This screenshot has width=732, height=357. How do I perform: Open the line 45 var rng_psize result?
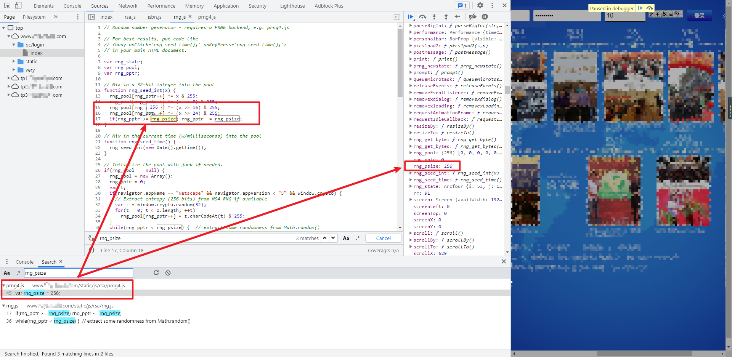pos(255,293)
